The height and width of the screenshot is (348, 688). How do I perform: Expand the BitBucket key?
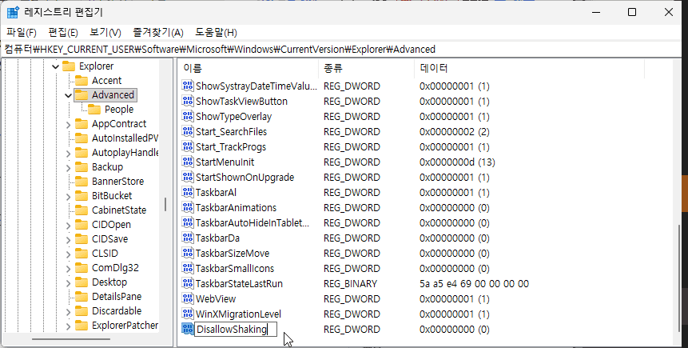(x=68, y=197)
